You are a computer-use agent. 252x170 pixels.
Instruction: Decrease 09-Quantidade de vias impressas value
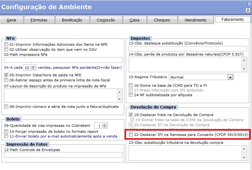(105, 127)
